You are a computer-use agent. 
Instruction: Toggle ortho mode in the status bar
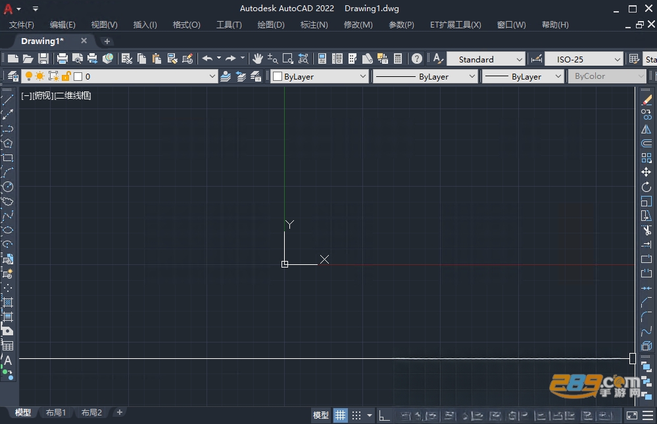pos(384,415)
